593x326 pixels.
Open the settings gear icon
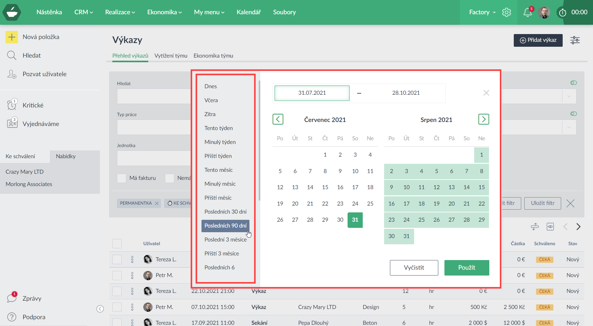pos(507,12)
